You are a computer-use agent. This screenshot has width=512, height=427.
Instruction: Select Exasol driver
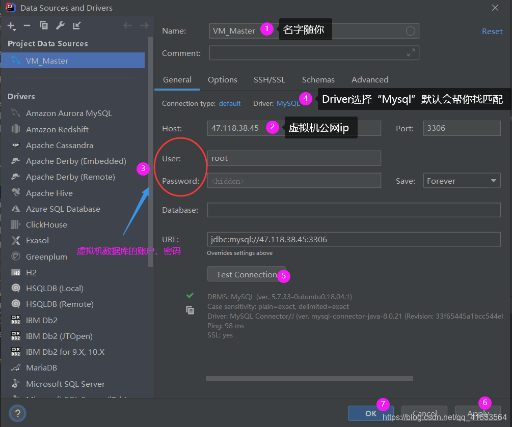tap(38, 240)
